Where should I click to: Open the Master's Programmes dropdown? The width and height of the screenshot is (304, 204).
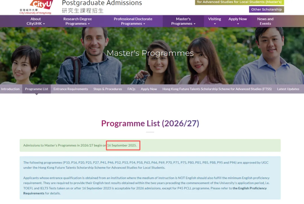(x=183, y=21)
